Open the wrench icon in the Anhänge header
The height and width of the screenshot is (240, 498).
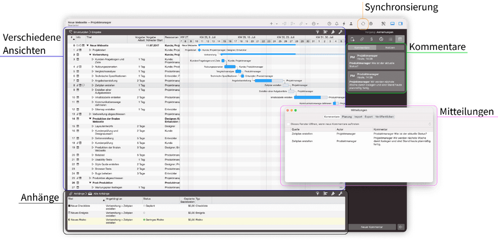(x=341, y=193)
